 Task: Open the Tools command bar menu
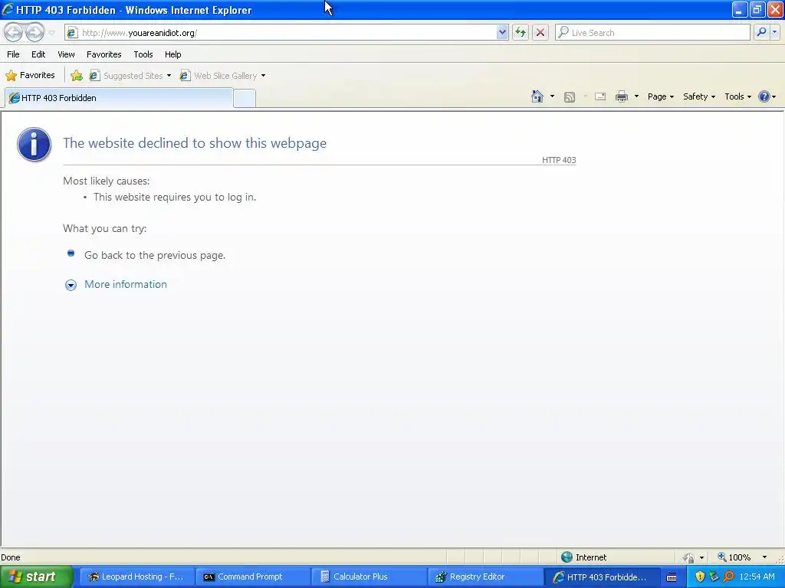pos(737,96)
